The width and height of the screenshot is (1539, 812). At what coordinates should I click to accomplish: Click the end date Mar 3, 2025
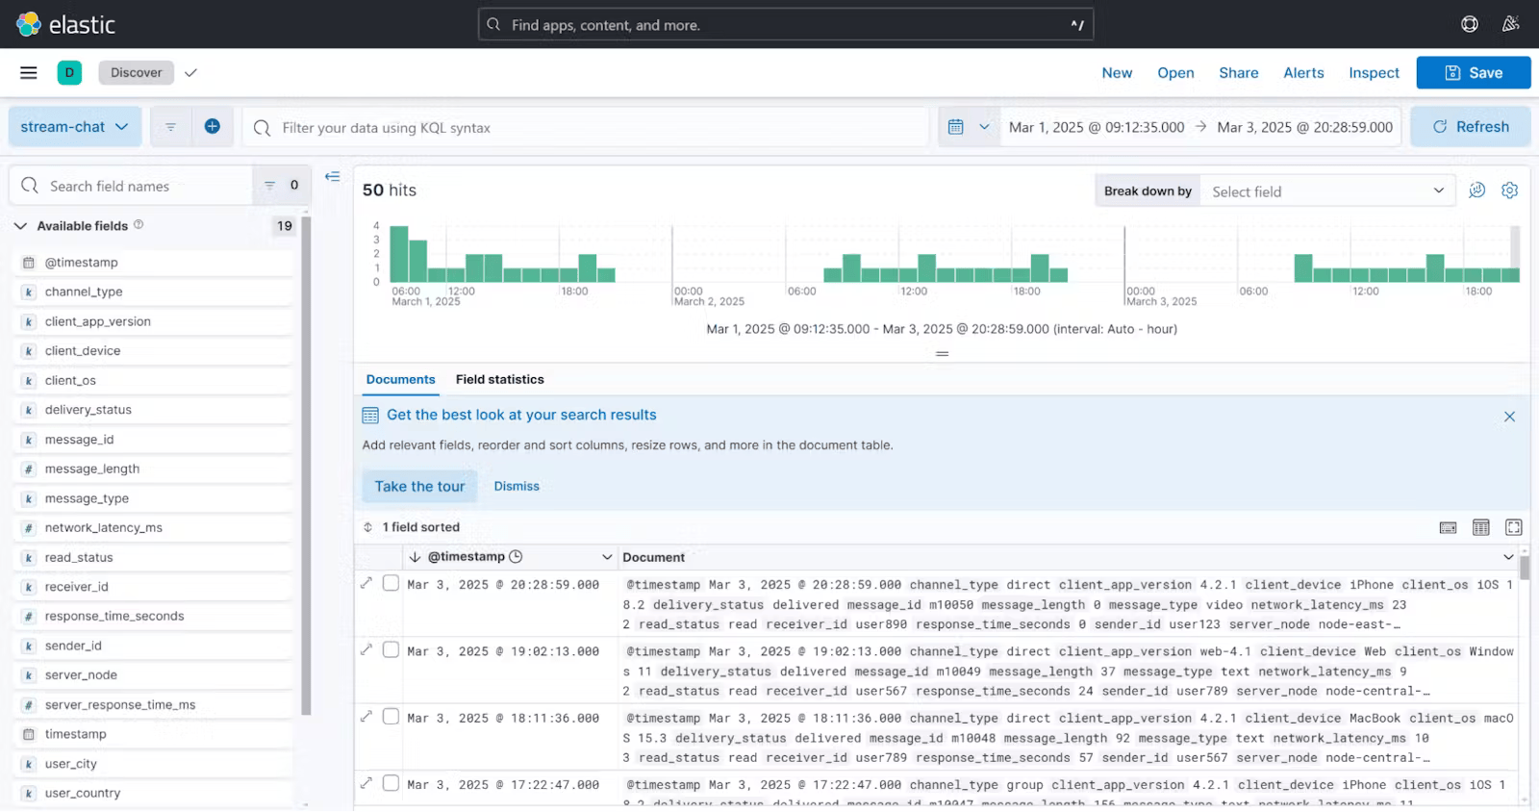click(1304, 127)
